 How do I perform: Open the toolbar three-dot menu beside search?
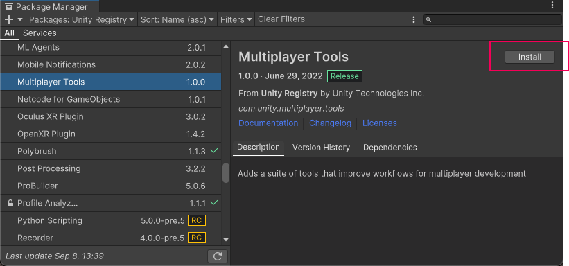pyautogui.click(x=414, y=20)
